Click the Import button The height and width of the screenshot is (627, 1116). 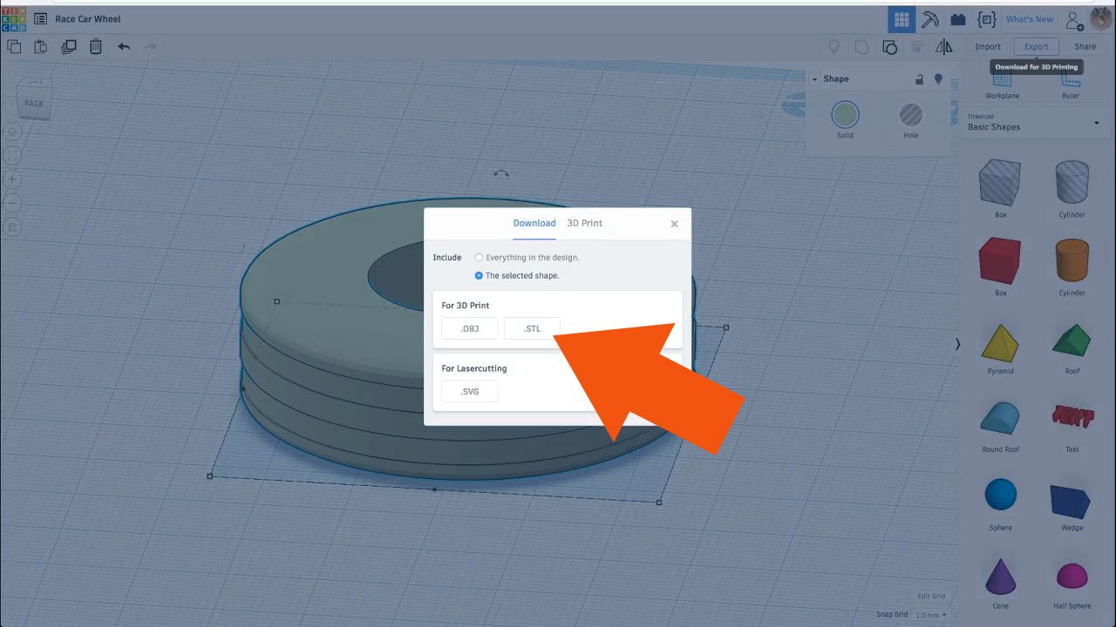(988, 47)
